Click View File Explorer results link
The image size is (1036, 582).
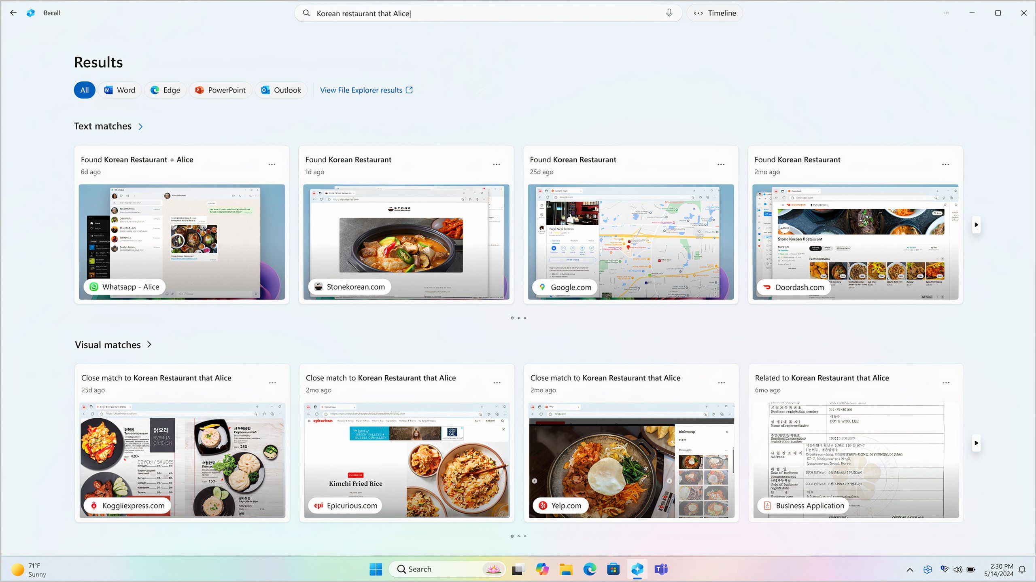tap(366, 90)
